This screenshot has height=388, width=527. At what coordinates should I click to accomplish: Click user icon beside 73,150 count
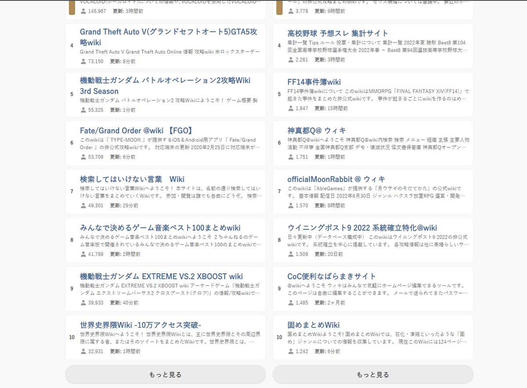[x=83, y=62]
